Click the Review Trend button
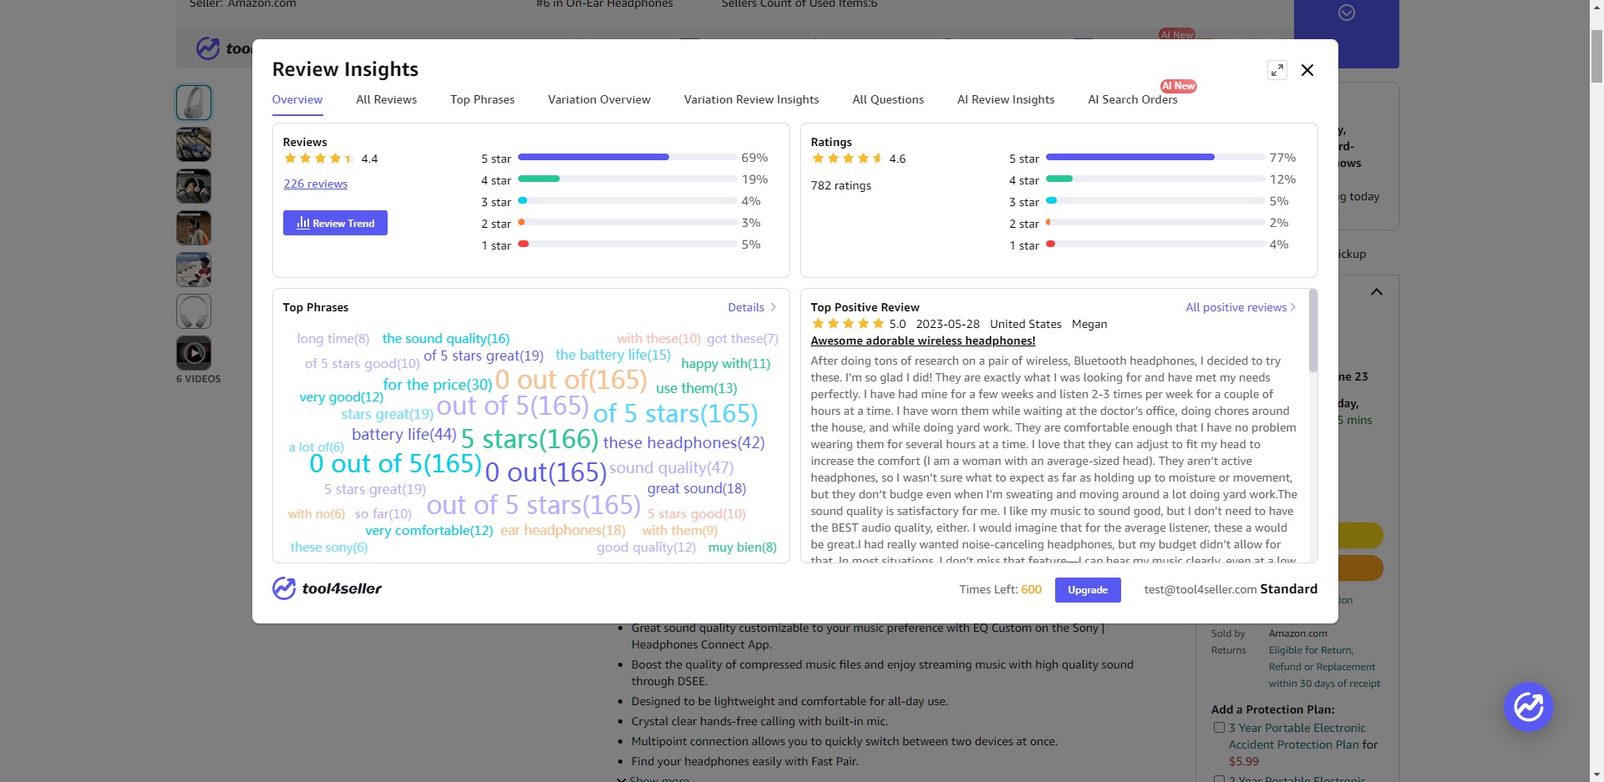The image size is (1604, 782). tap(335, 223)
